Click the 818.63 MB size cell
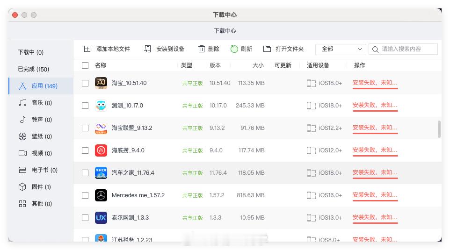The image size is (450, 250). 251,195
